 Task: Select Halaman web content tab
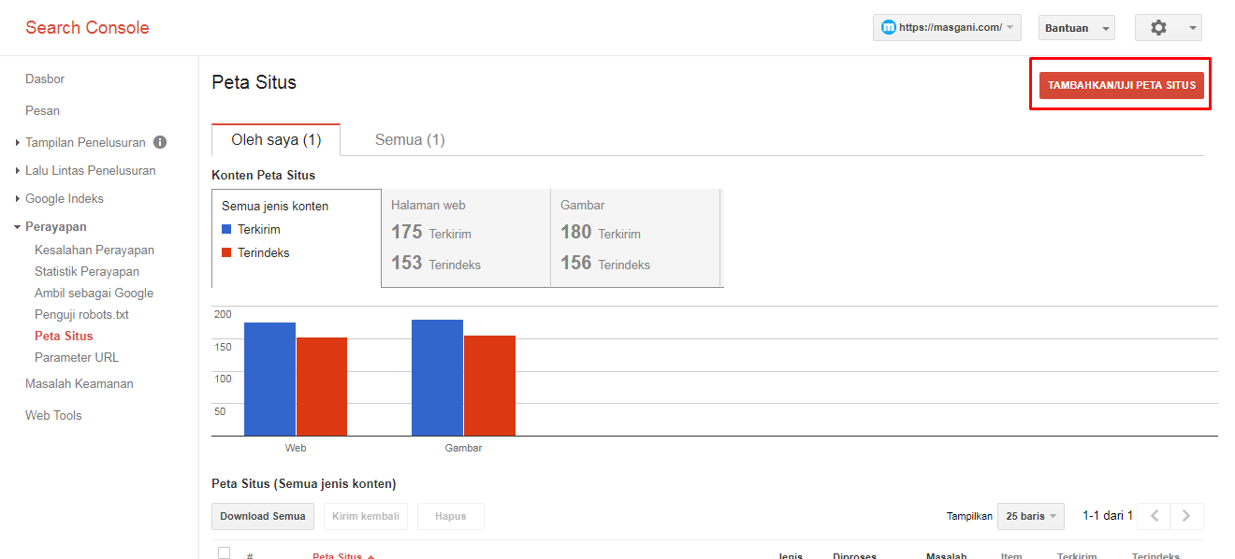466,238
